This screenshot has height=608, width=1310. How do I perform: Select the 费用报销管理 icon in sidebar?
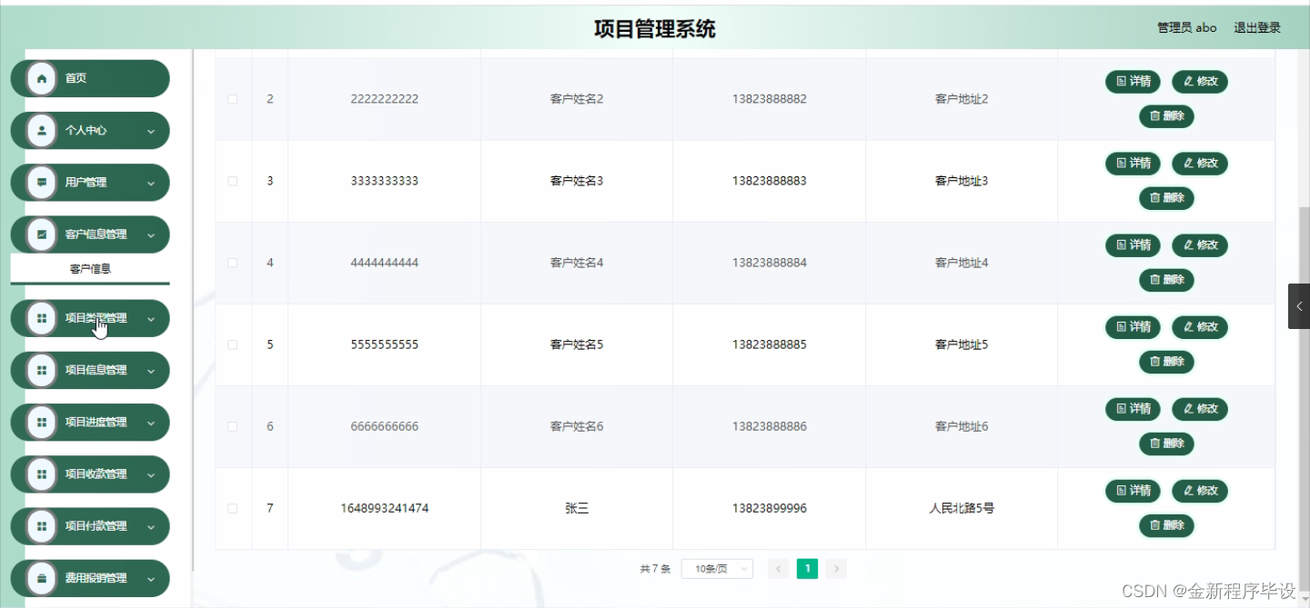tap(40, 578)
